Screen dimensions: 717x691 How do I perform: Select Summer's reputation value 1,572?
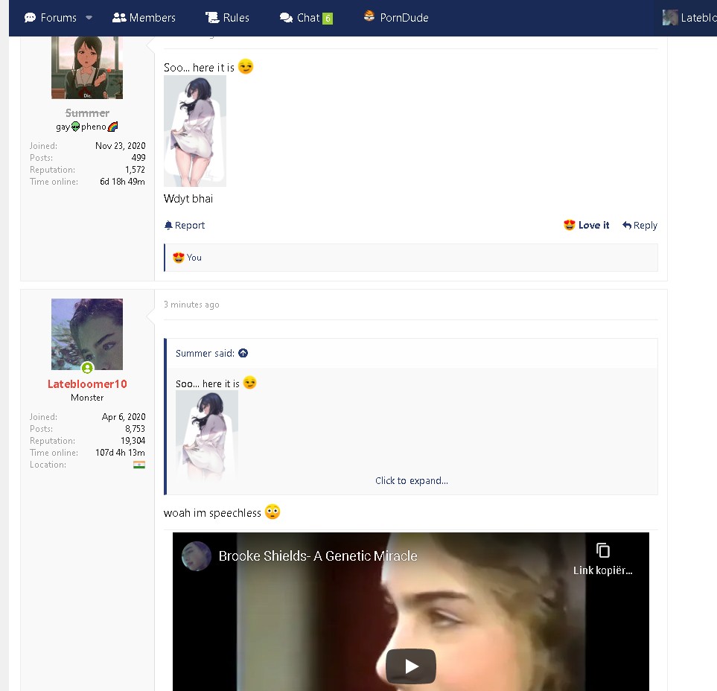tap(136, 170)
